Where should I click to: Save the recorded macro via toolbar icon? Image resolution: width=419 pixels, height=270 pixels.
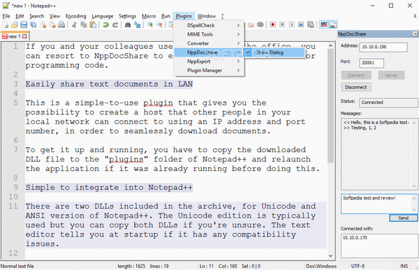point(311,24)
